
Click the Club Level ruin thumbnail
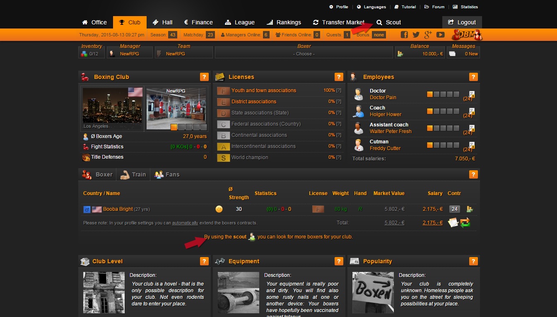click(104, 292)
